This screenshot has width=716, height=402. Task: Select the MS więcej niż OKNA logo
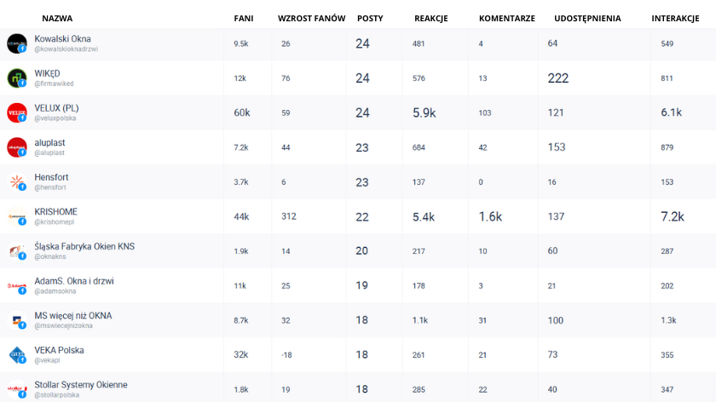click(17, 320)
